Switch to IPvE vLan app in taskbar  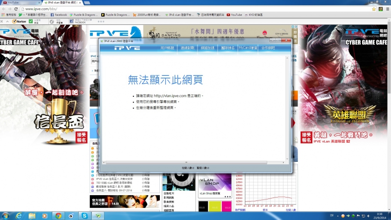pos(98,216)
